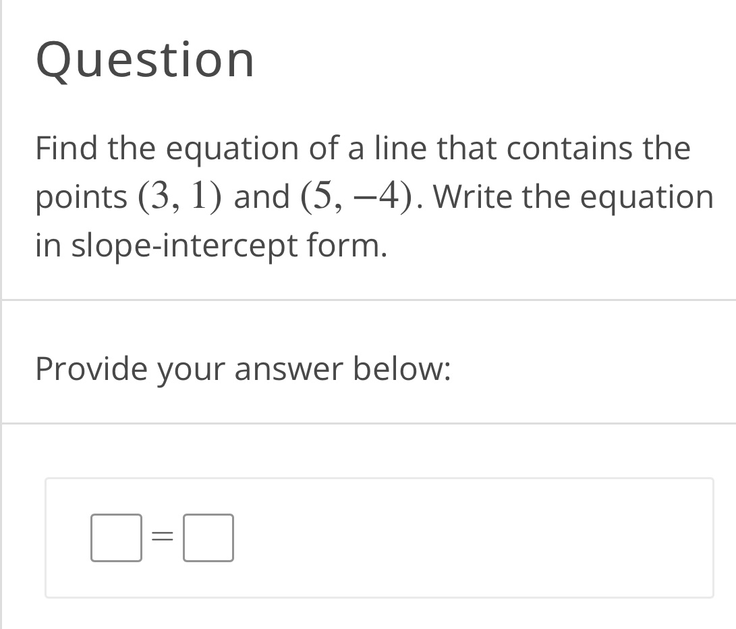Click the word "in" starting the last question line
The image size is (736, 629).
coord(49,245)
